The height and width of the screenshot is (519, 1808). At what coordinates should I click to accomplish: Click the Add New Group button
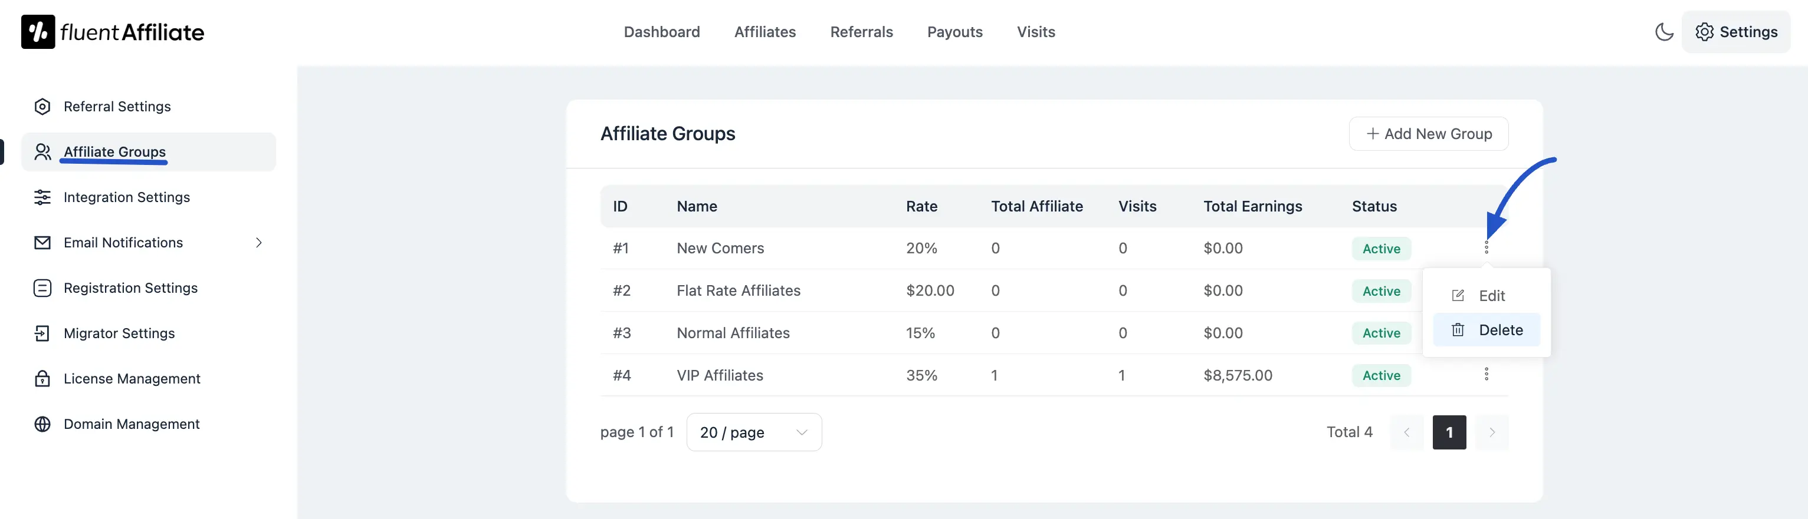tap(1428, 134)
